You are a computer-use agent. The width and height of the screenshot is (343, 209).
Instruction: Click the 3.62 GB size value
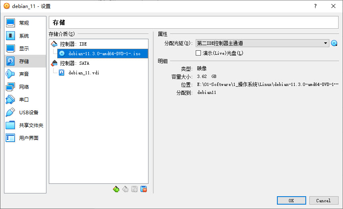tap(207, 76)
